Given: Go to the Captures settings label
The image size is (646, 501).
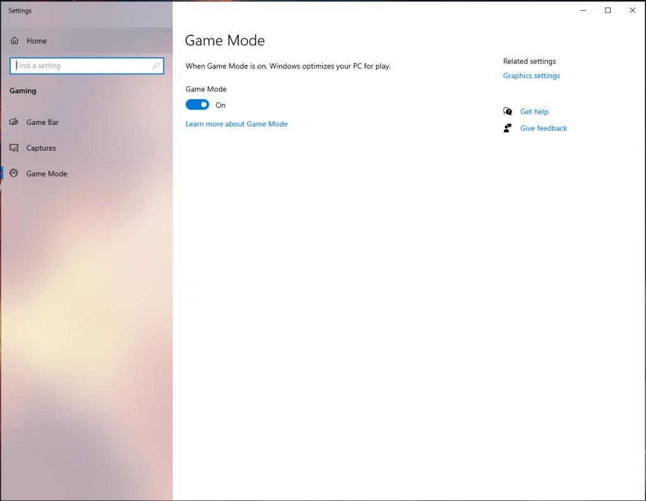Looking at the screenshot, I should click(41, 148).
